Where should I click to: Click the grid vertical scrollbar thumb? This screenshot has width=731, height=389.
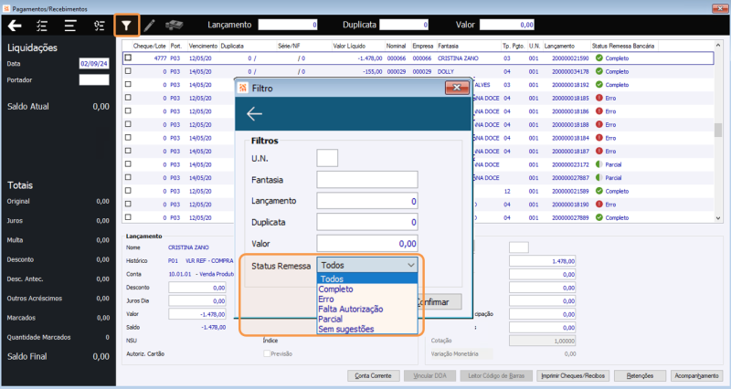[x=717, y=130]
